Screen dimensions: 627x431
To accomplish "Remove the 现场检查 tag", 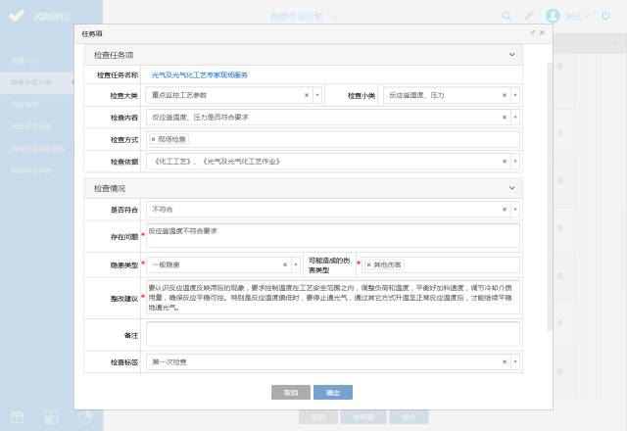I will 153,139.
